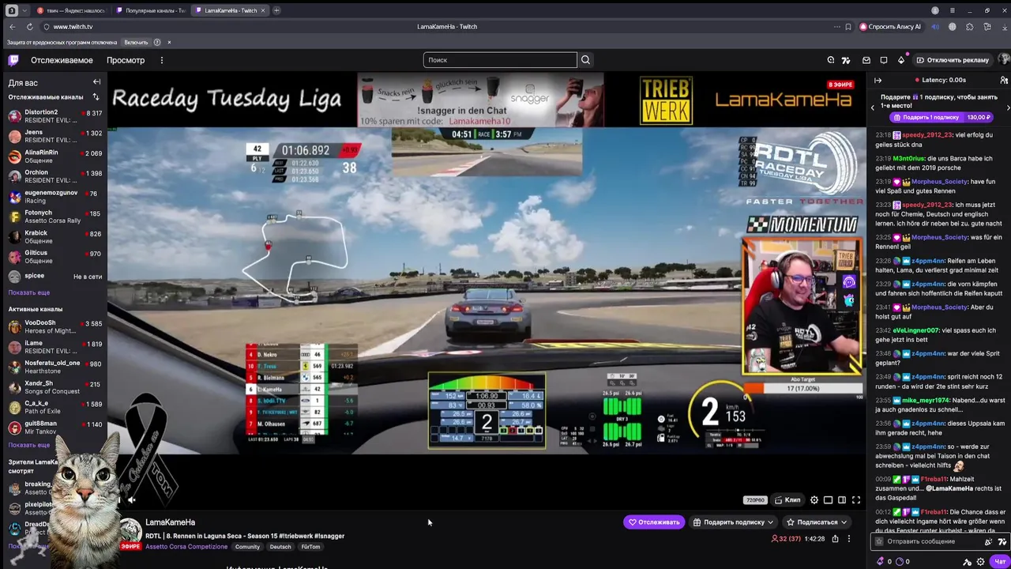
Task: Close the LamaKameHa Twitch tab
Action: pyautogui.click(x=263, y=10)
